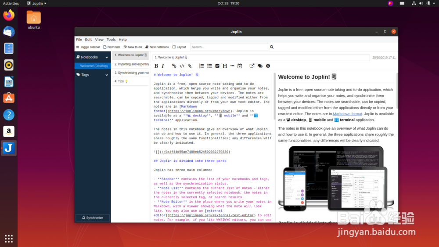Collapse the Tags section chevron

[107, 75]
